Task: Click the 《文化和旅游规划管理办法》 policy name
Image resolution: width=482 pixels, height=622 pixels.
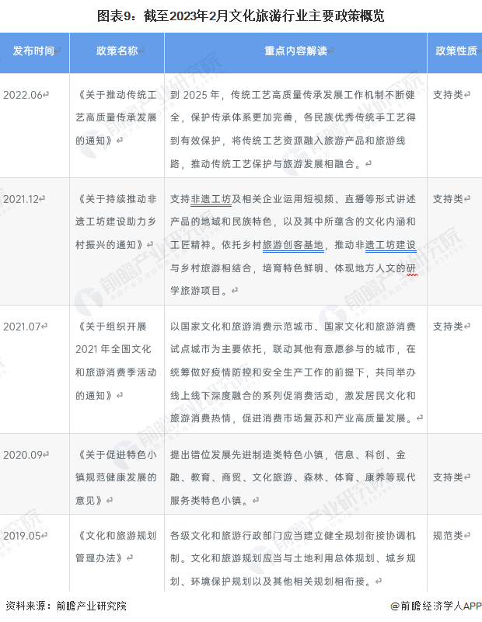Action: click(117, 547)
